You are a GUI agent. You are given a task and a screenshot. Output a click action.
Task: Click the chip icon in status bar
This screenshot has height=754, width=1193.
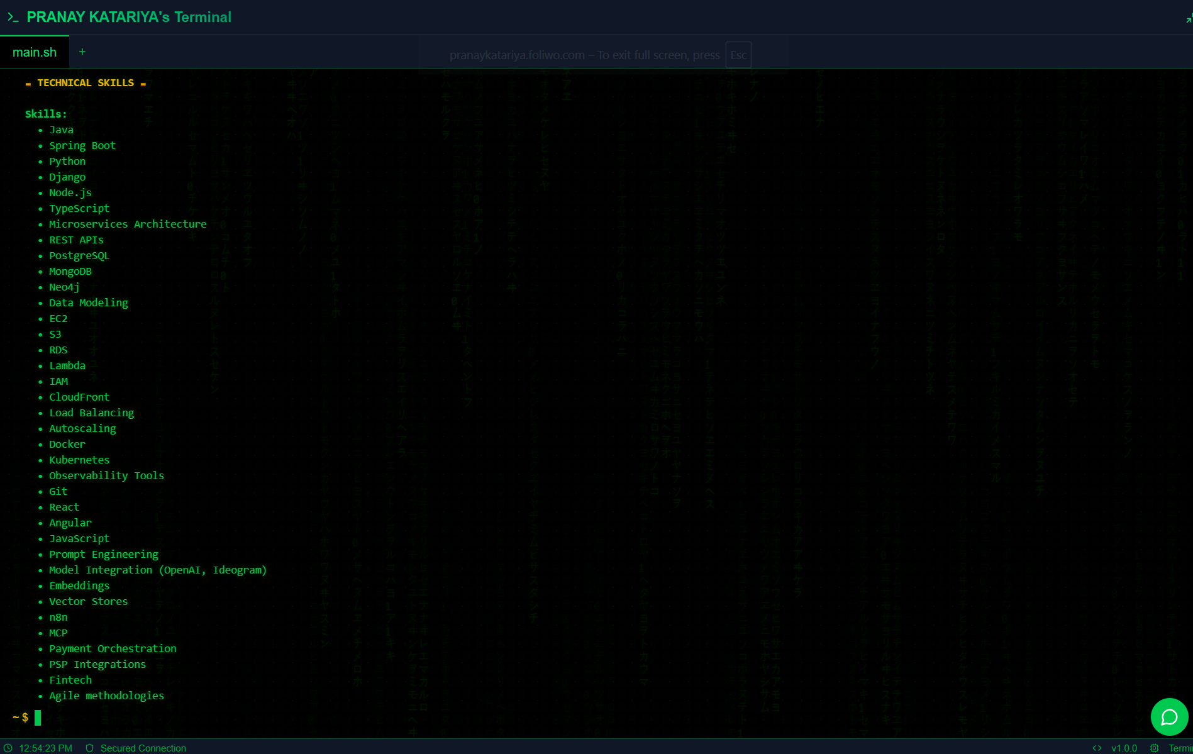pyautogui.click(x=1154, y=748)
